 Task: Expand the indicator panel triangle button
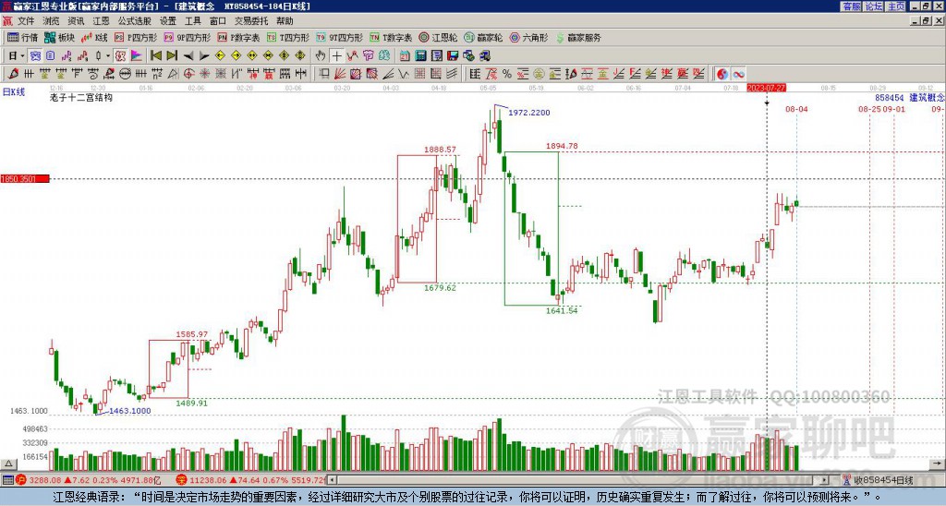point(7,464)
